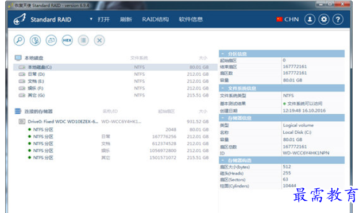This screenshot has height=213, width=363.
Task: Collapse the 文件系统信息 section
Action: (223, 88)
